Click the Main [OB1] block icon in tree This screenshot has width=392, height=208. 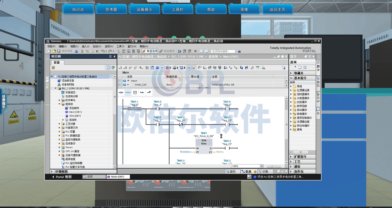[67, 112]
